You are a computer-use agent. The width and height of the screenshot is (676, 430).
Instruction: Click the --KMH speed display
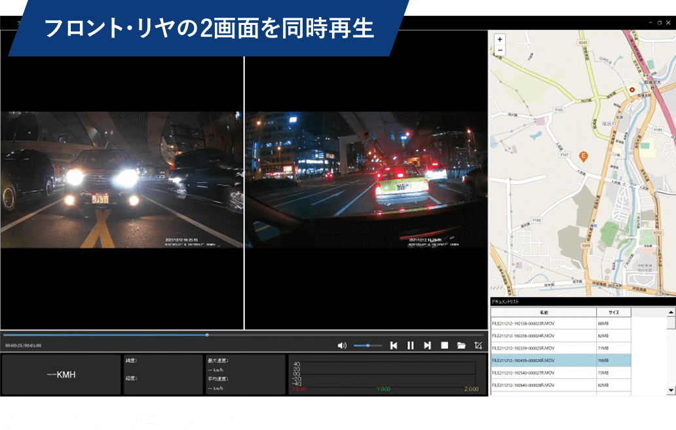coord(61,375)
